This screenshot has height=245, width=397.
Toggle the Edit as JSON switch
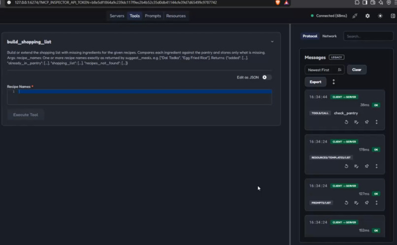266,77
